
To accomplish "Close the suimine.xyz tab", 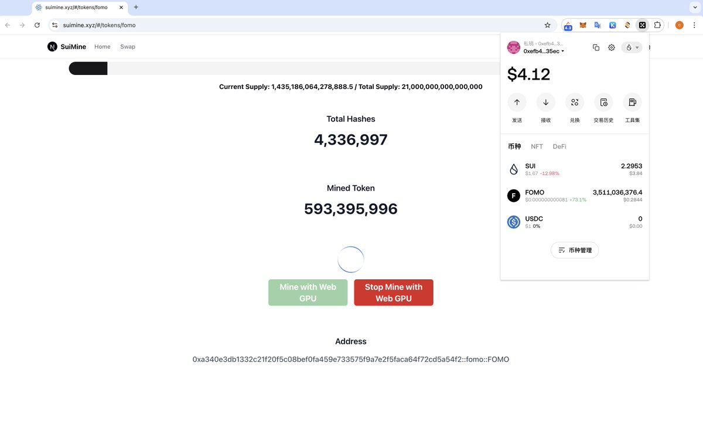I will point(120,8).
